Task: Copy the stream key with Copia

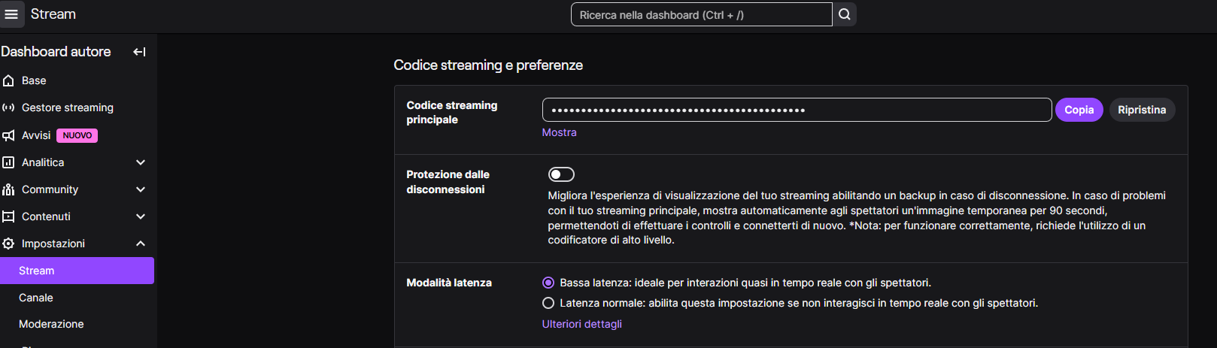Action: pyautogui.click(x=1079, y=110)
